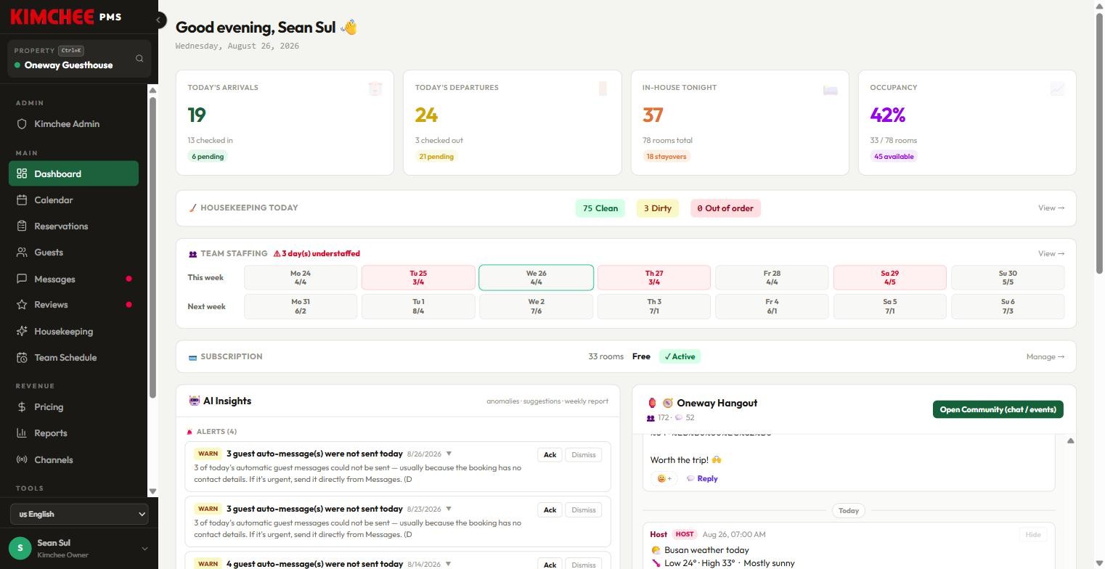Click the Oneway Hangout feed scroll-up arrow
The height and width of the screenshot is (569, 1105).
(1070, 441)
